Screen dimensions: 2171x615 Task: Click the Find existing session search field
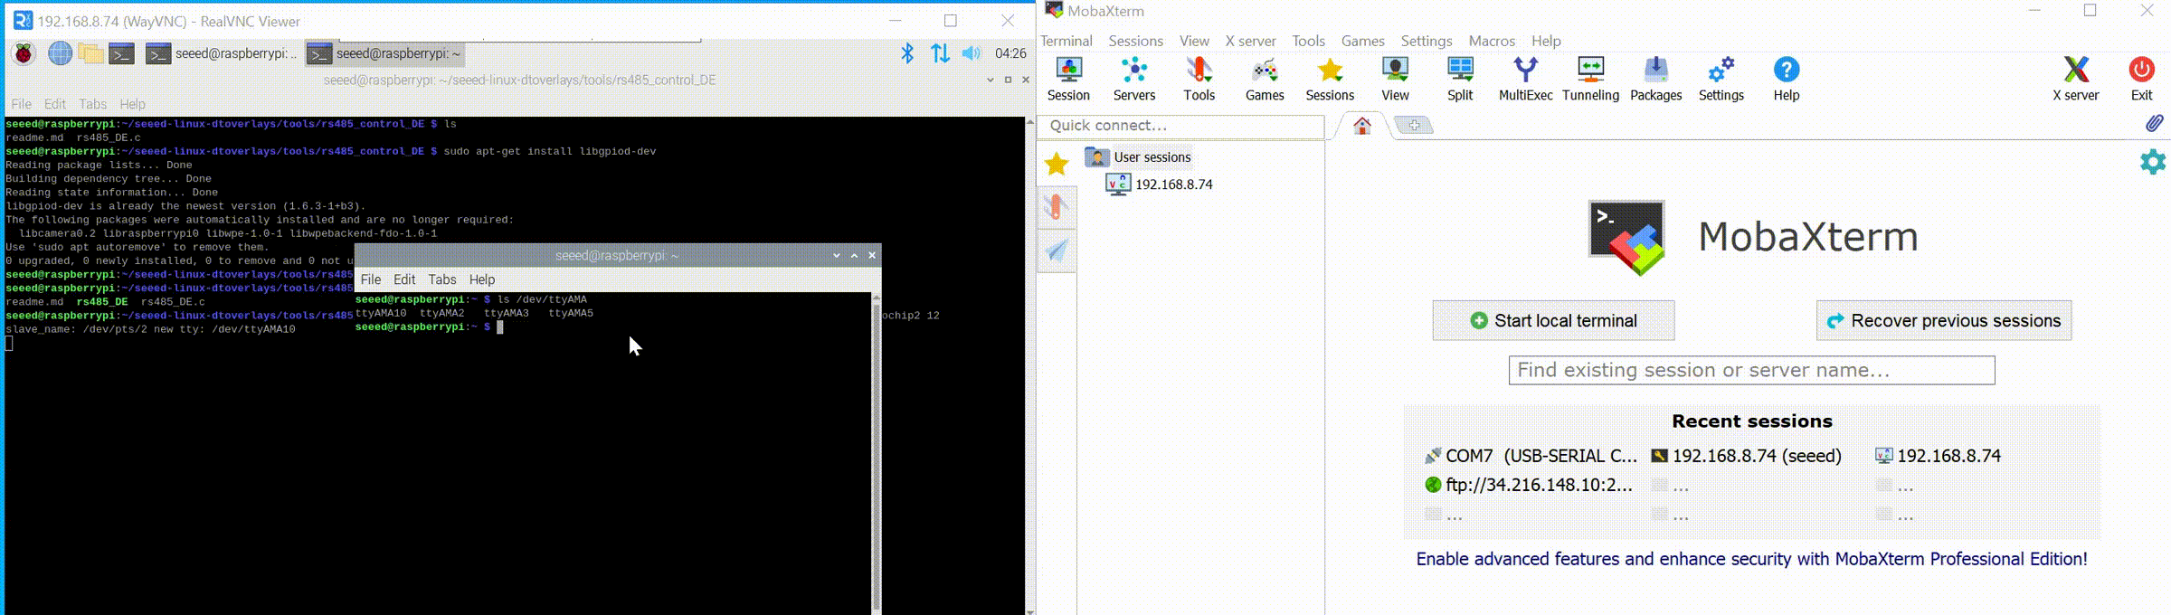point(1751,370)
